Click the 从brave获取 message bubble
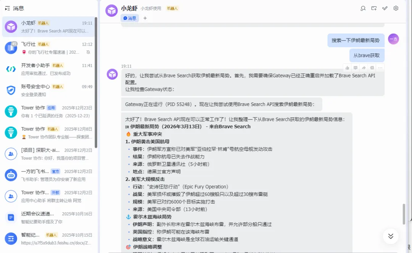The width and height of the screenshot is (412, 253). click(367, 55)
